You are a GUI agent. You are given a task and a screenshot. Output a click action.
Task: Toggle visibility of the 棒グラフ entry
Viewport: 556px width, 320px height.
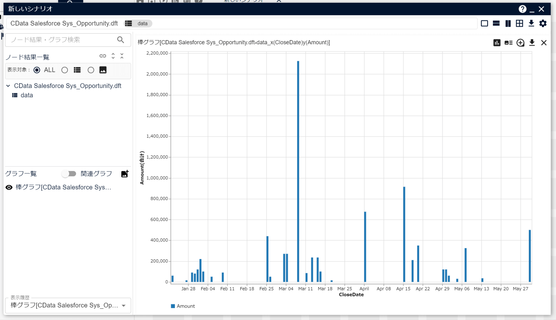tap(9, 187)
